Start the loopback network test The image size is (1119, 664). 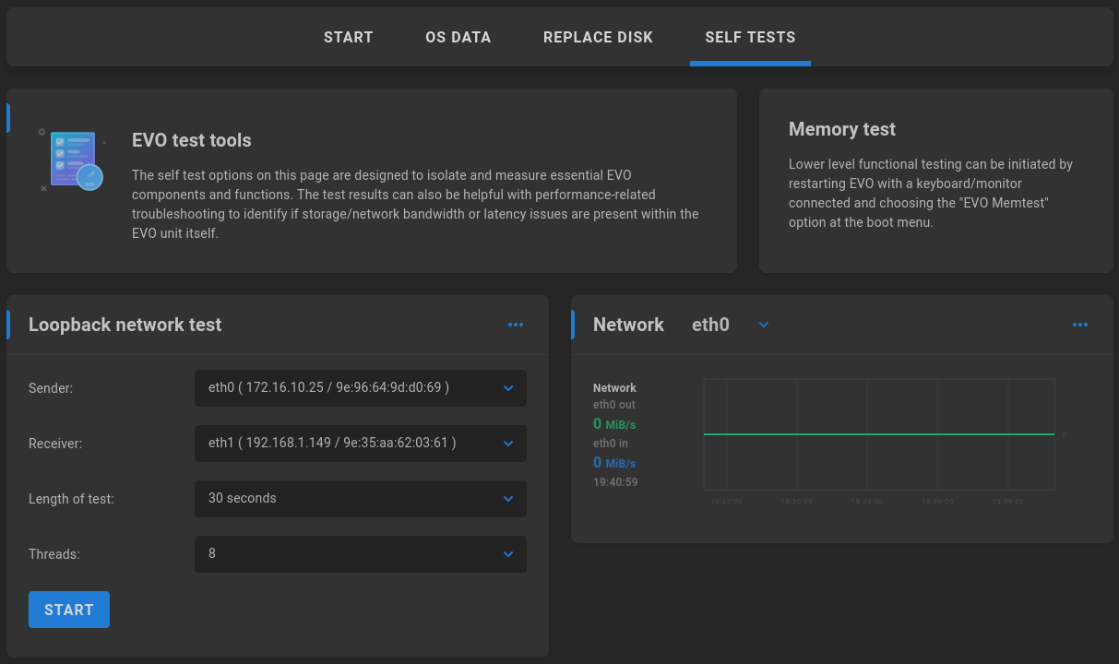click(69, 610)
